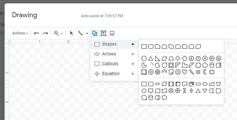Select the pentagon shape
Viewport: 237px width, 120px height.
(x=185, y=58)
